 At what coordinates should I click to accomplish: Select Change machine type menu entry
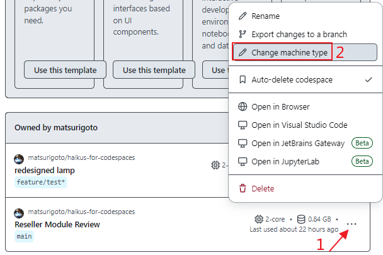pos(289,52)
